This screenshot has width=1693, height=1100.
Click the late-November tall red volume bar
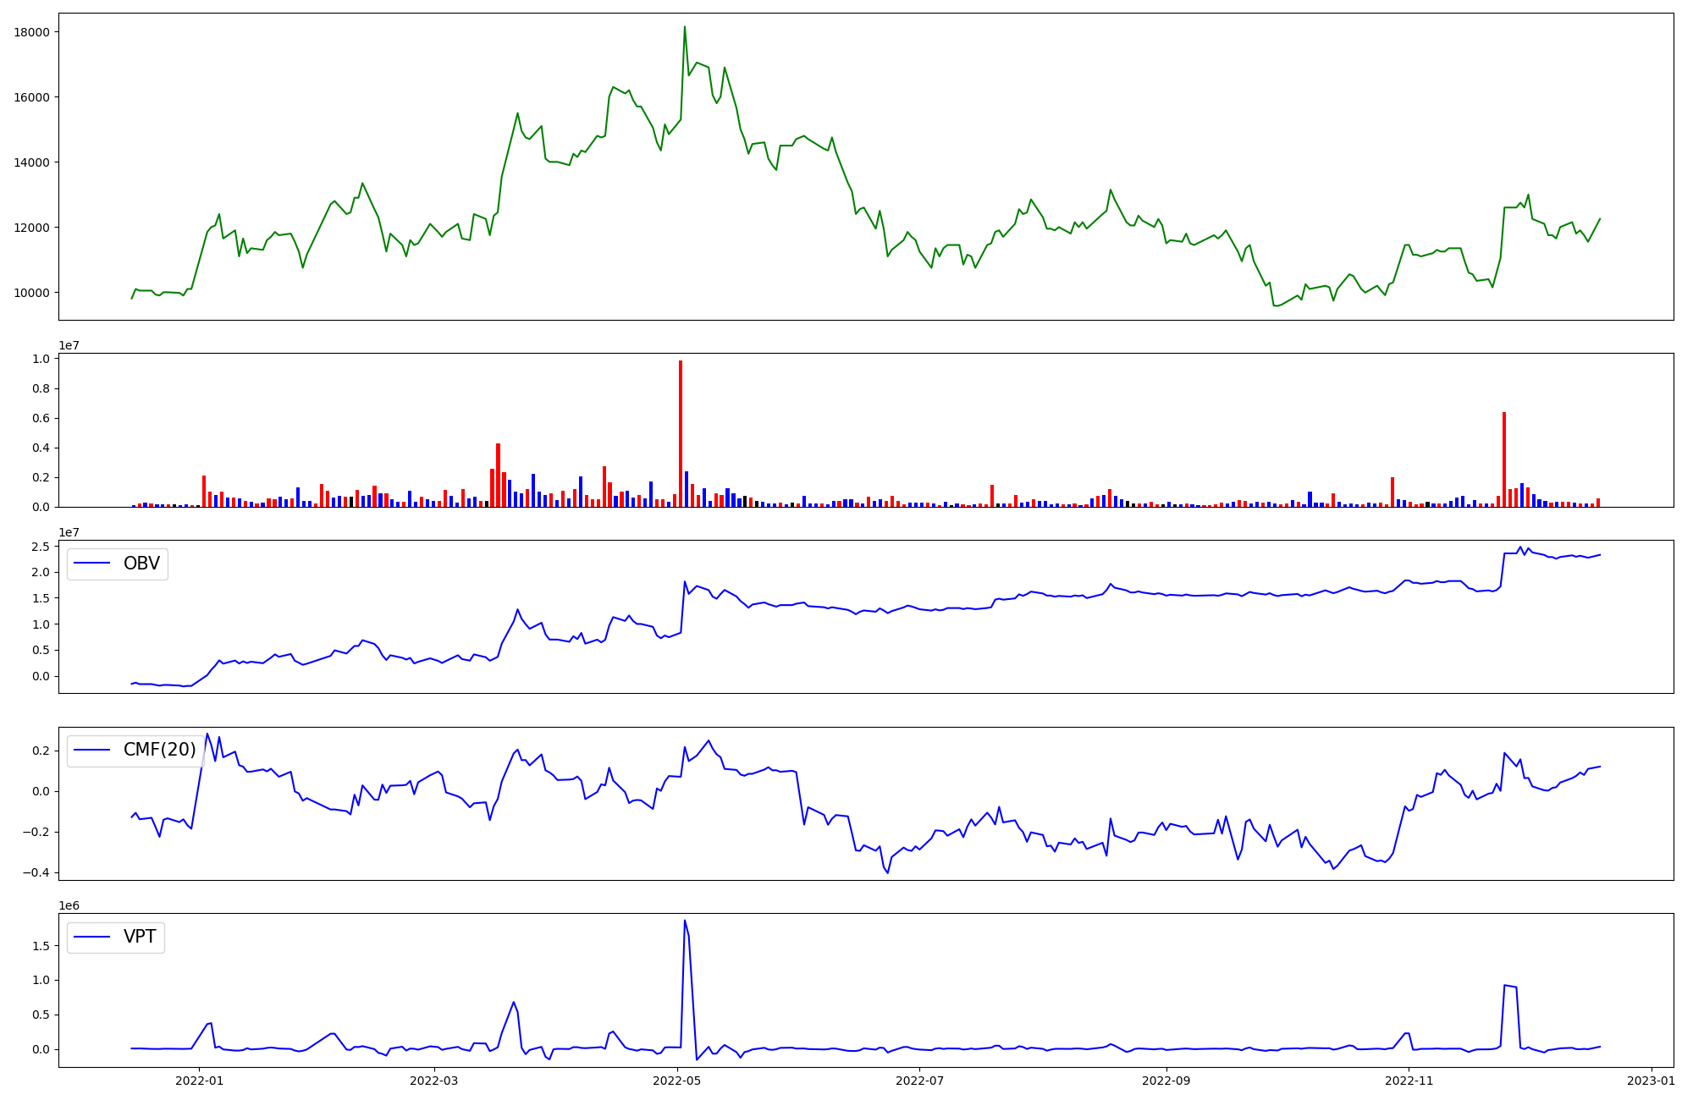click(1504, 459)
